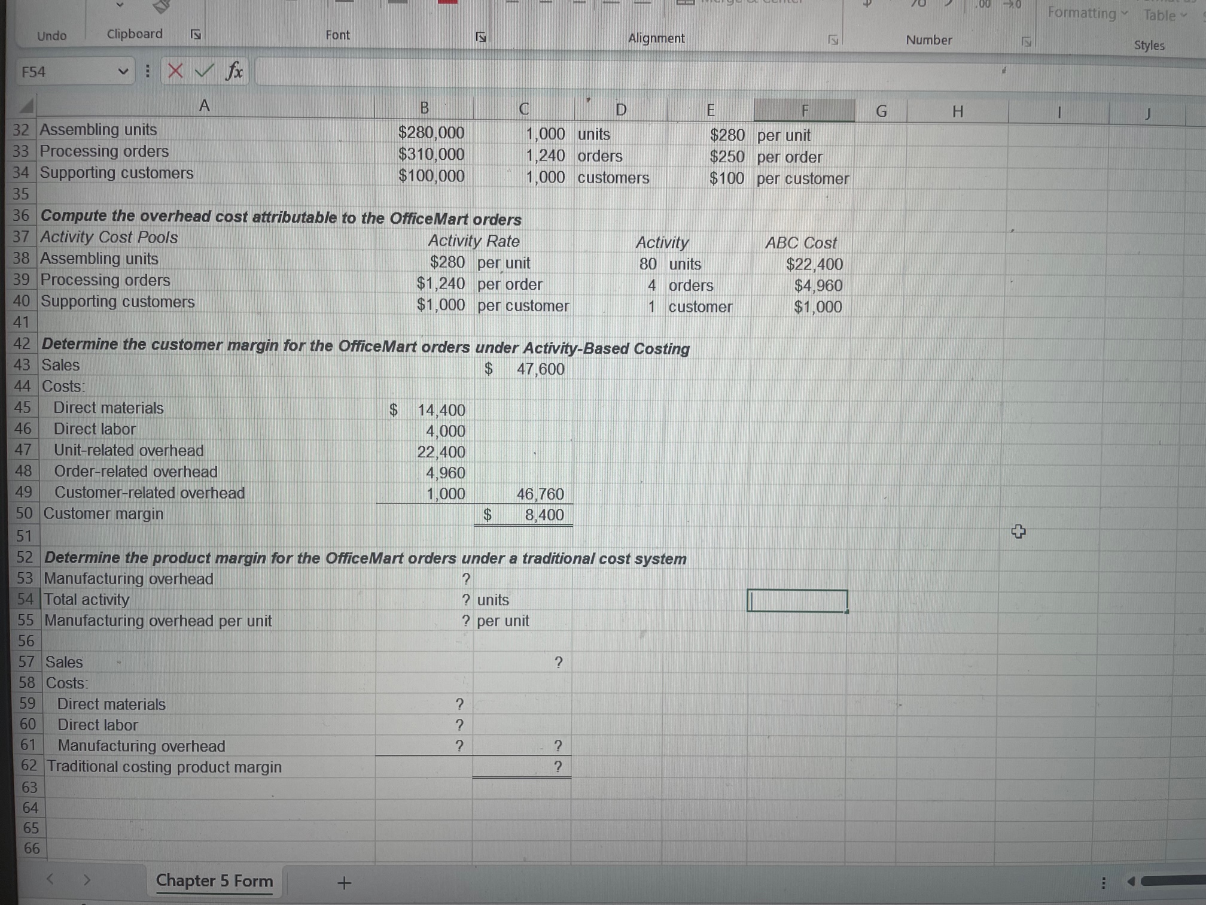The height and width of the screenshot is (905, 1206).
Task: Open the Number dialog launcher icon
Action: point(1025,41)
